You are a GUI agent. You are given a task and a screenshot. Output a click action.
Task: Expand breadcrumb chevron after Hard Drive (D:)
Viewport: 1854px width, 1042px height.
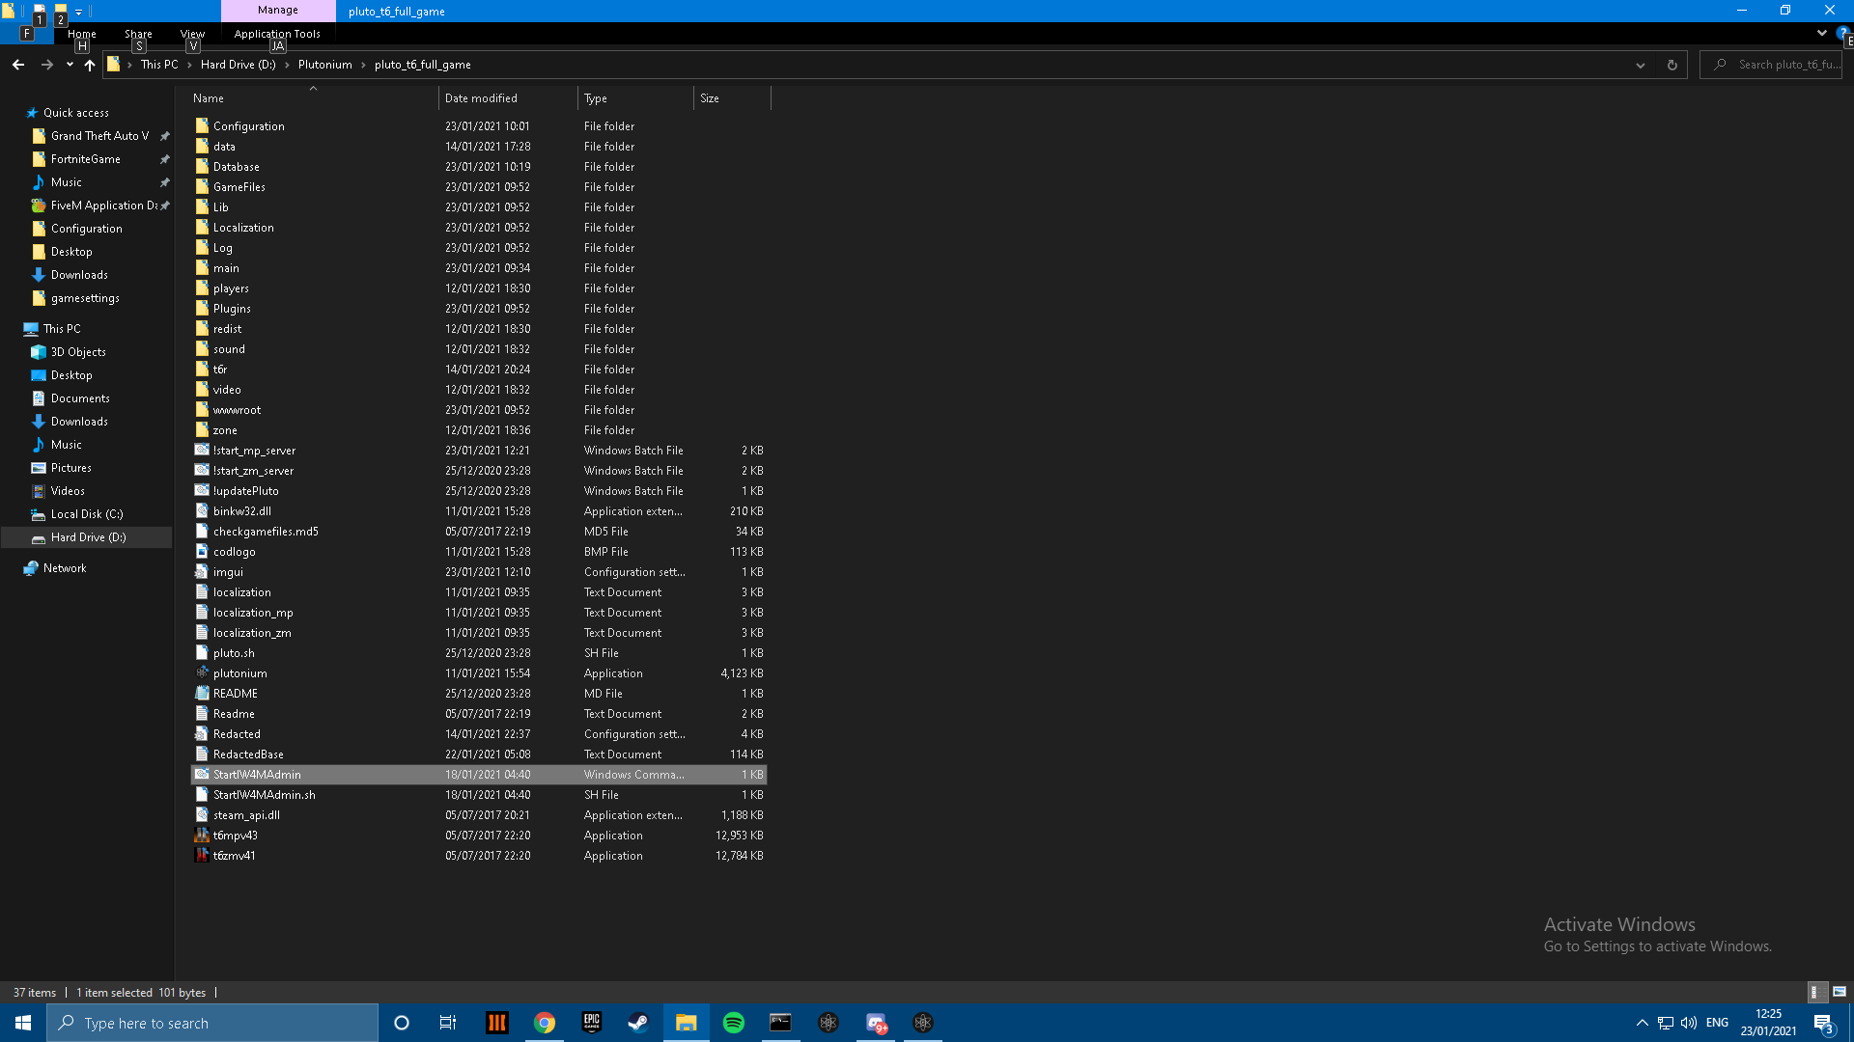[x=287, y=65]
